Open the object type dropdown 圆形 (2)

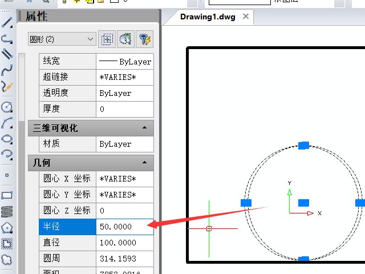(x=62, y=39)
